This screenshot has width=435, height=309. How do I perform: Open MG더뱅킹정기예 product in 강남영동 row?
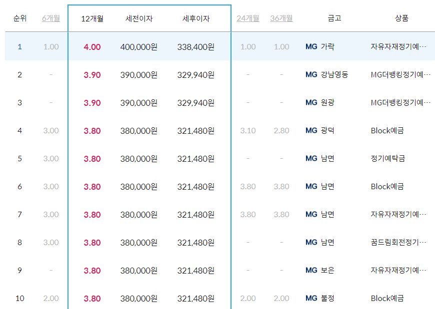[x=400, y=74]
